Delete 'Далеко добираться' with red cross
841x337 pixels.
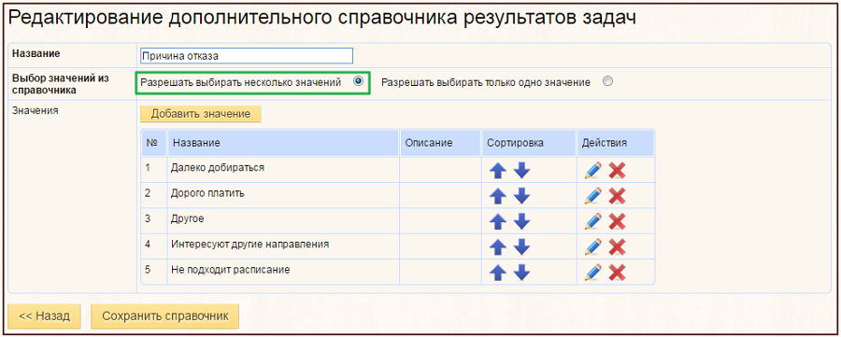coord(618,171)
